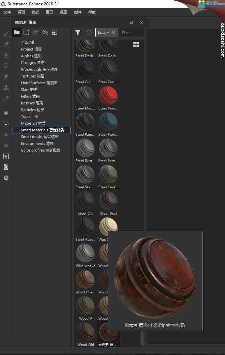The image size is (225, 355).
Task: Open the 视图 menu
Action: click(64, 12)
